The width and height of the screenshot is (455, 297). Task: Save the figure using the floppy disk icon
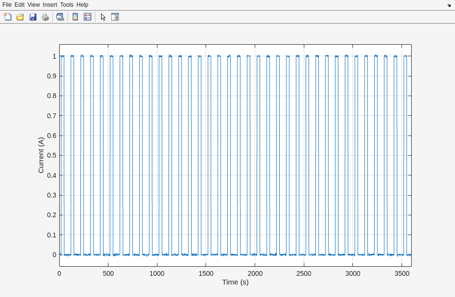coord(33,17)
